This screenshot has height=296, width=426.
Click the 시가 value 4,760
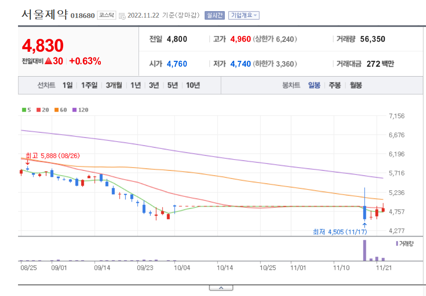[x=177, y=64]
